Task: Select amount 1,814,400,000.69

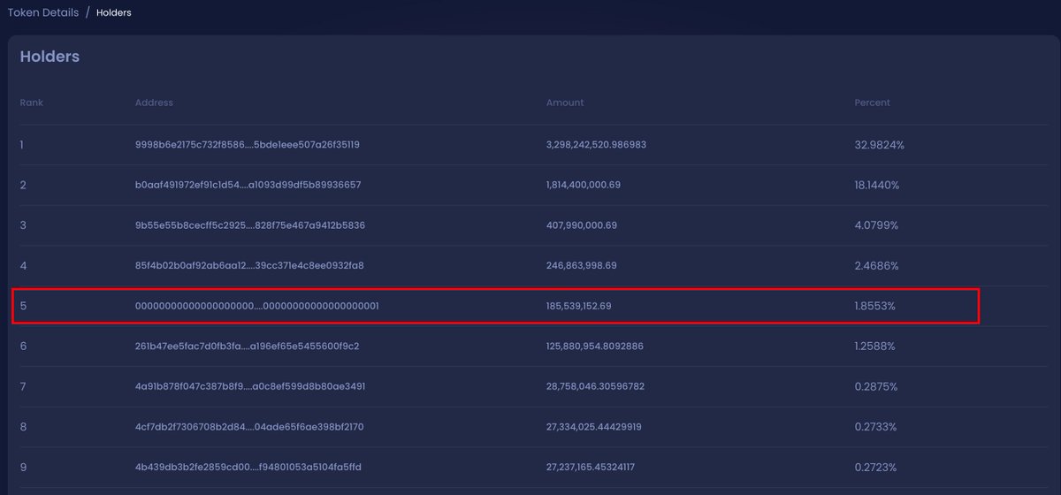Action: pyautogui.click(x=583, y=185)
